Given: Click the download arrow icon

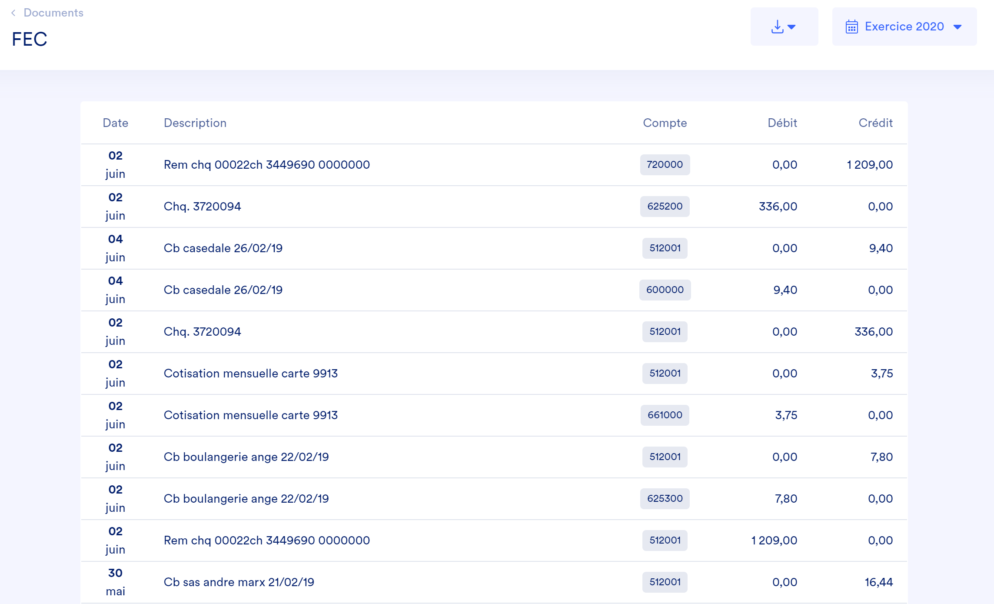Looking at the screenshot, I should point(777,27).
